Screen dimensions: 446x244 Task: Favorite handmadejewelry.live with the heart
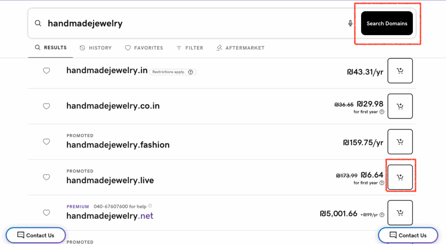[47, 177]
